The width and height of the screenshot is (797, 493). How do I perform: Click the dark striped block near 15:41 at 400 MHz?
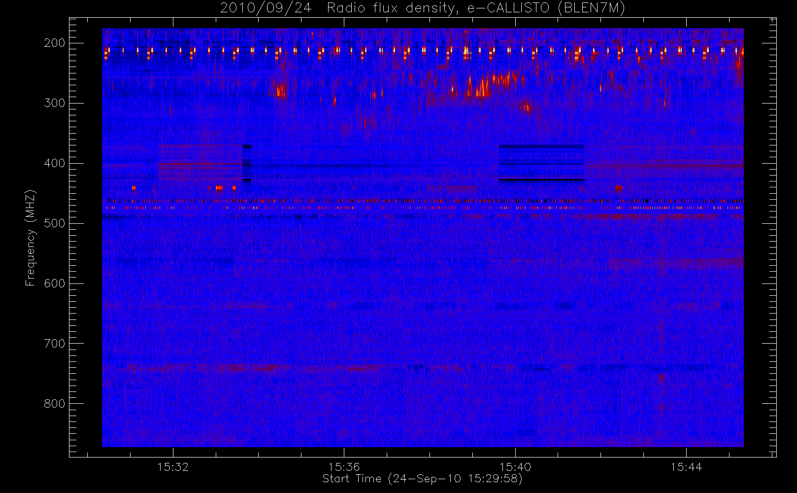click(541, 164)
